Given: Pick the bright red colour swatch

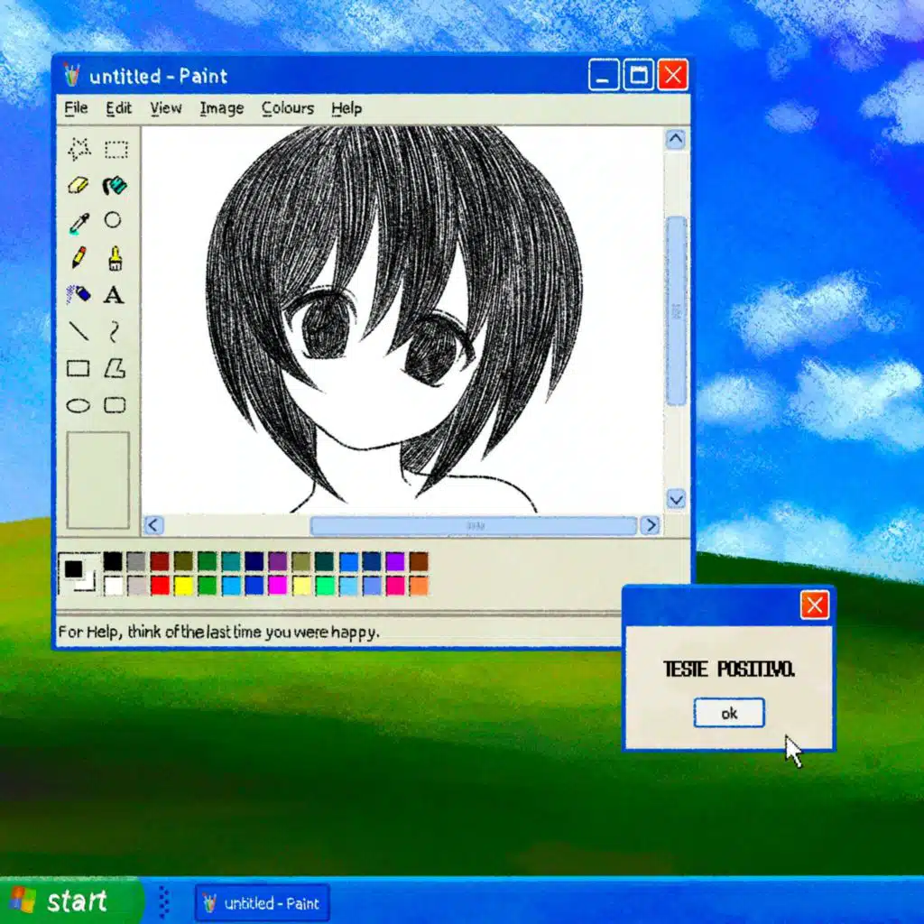Looking at the screenshot, I should [160, 586].
